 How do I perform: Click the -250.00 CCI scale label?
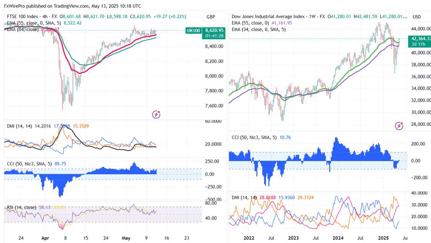pos(213,187)
